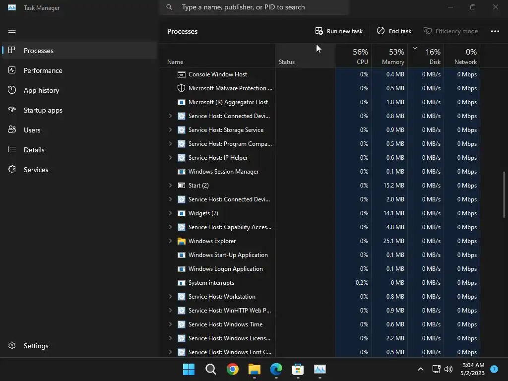Click the Task Manager taskbar icon
The height and width of the screenshot is (381, 508).
(x=320, y=369)
